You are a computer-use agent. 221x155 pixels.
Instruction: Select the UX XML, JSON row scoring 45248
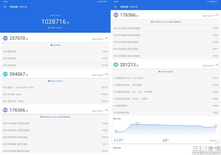[166, 85]
